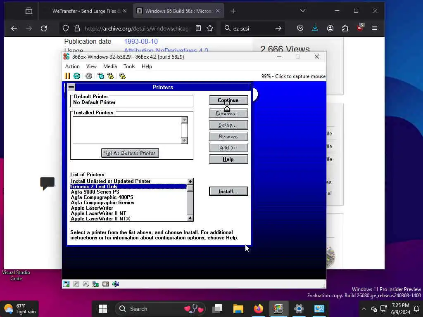Open Action menu in 86Box

pos(72,66)
